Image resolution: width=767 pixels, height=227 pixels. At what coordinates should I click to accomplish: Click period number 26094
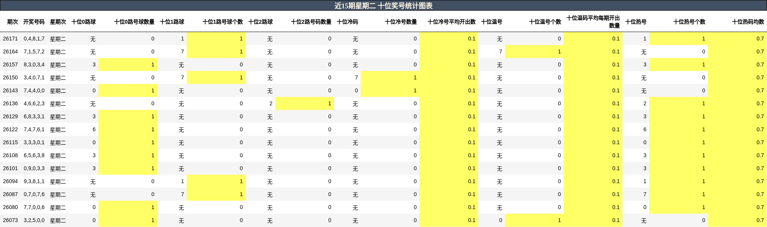[10, 181]
